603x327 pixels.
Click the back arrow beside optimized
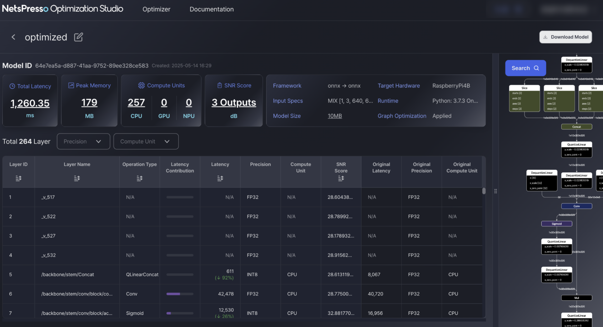pyautogui.click(x=13, y=37)
